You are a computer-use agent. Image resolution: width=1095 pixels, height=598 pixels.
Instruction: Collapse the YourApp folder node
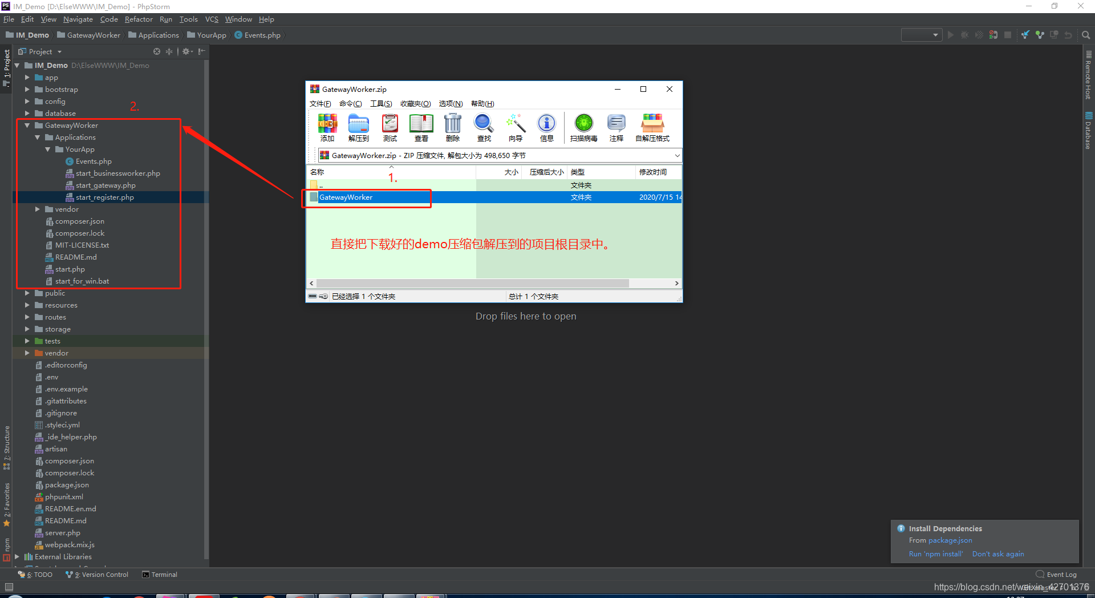click(47, 149)
